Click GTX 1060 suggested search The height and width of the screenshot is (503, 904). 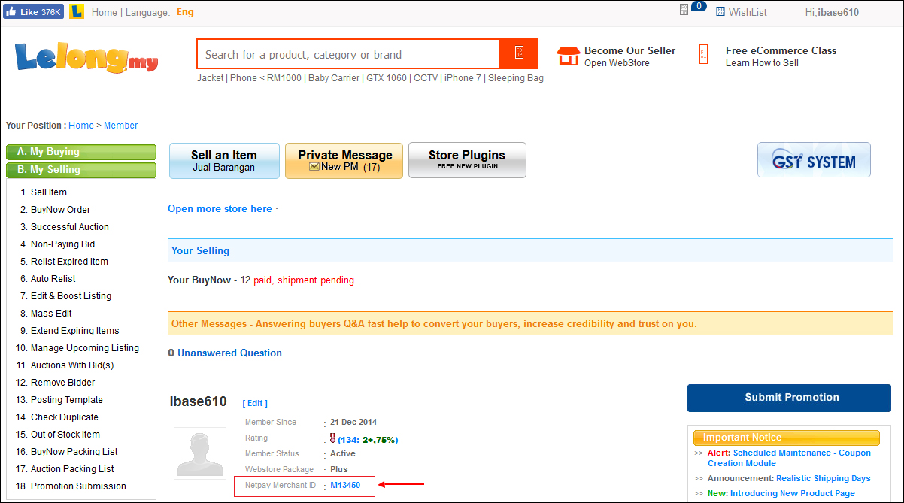click(387, 78)
